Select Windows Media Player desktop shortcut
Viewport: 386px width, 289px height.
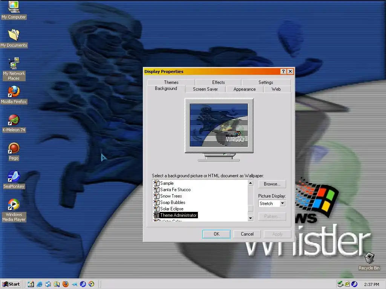pyautogui.click(x=14, y=210)
